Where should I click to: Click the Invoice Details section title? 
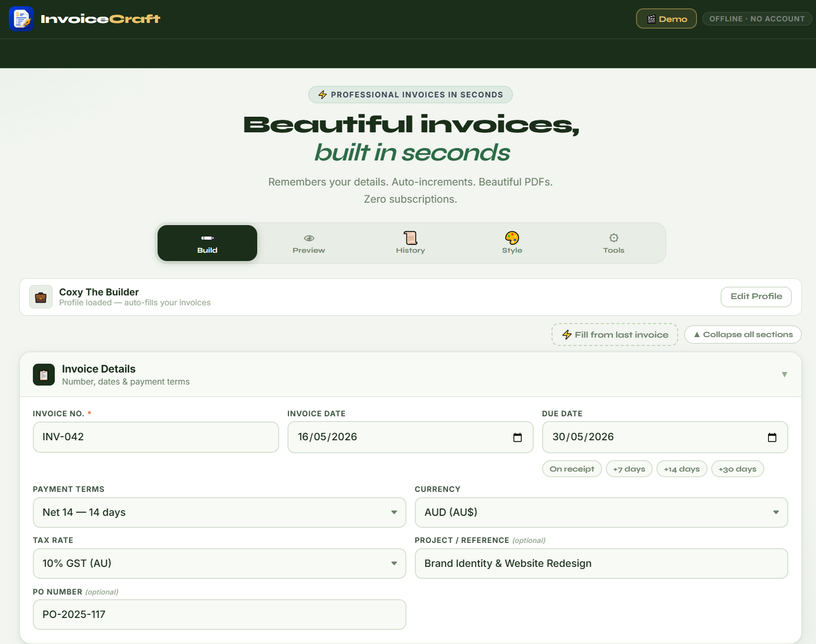(x=99, y=369)
